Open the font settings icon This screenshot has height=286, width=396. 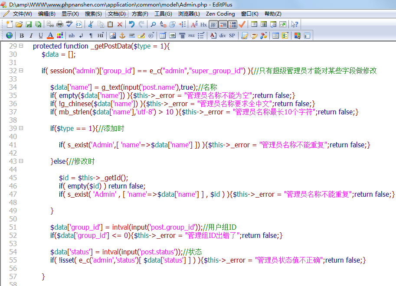[194, 25]
